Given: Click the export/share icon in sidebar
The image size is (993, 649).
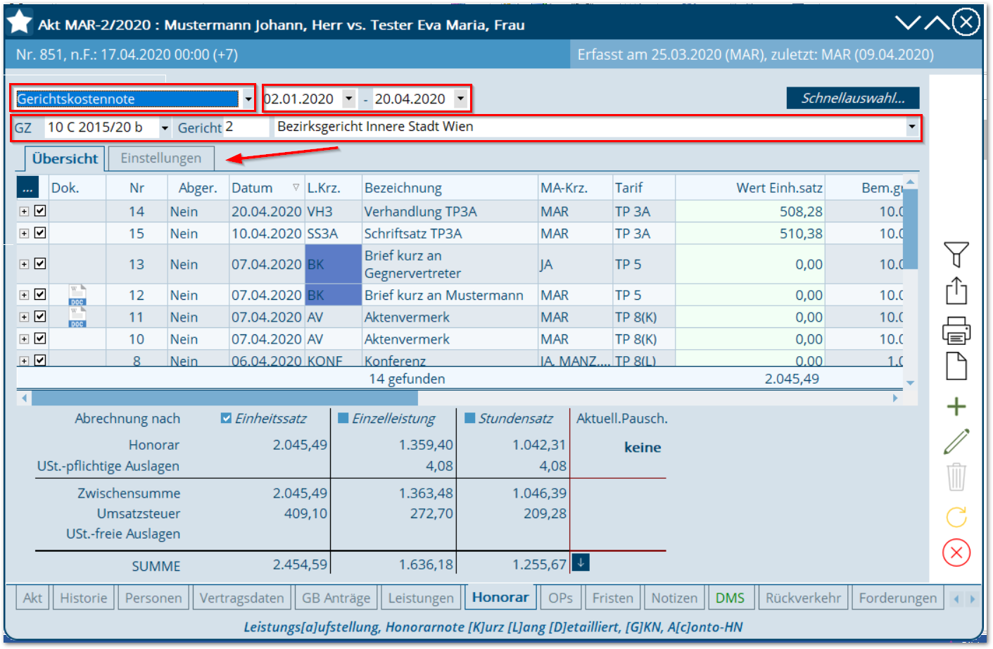Looking at the screenshot, I should (956, 290).
